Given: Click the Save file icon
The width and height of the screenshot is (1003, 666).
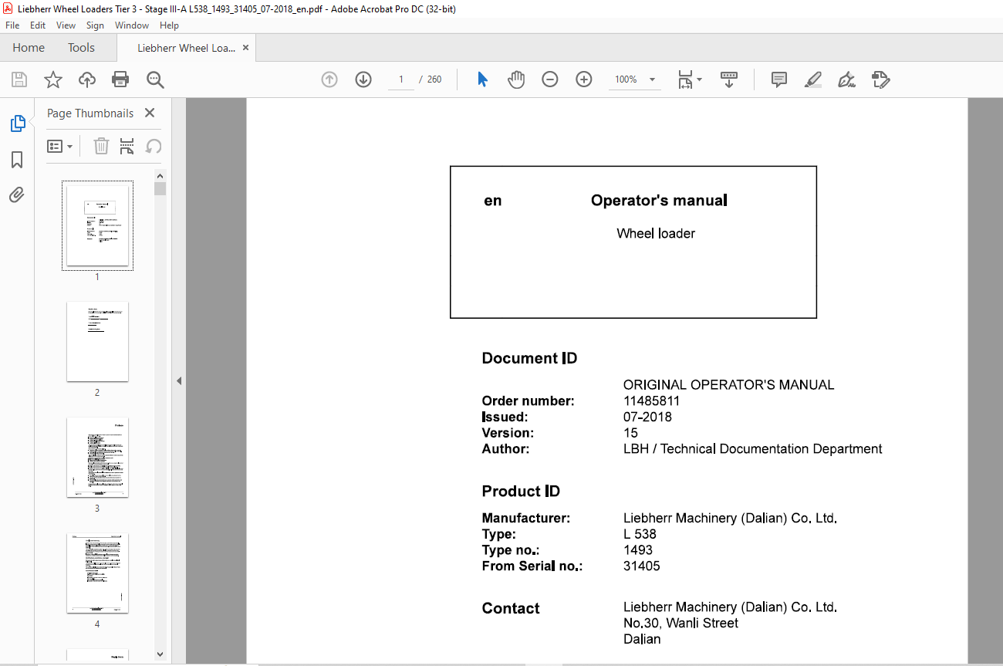Looking at the screenshot, I should pos(19,79).
